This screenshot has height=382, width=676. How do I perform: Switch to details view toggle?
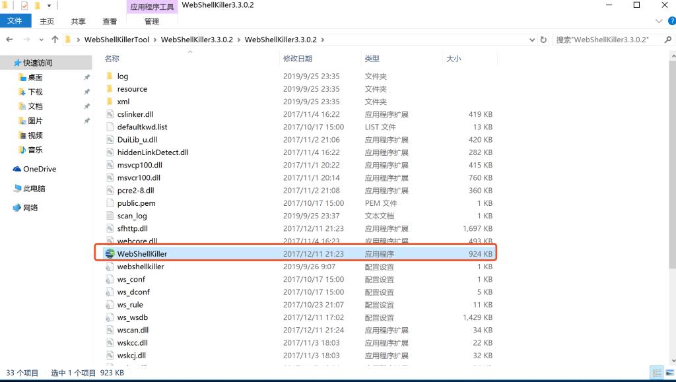[x=656, y=373]
